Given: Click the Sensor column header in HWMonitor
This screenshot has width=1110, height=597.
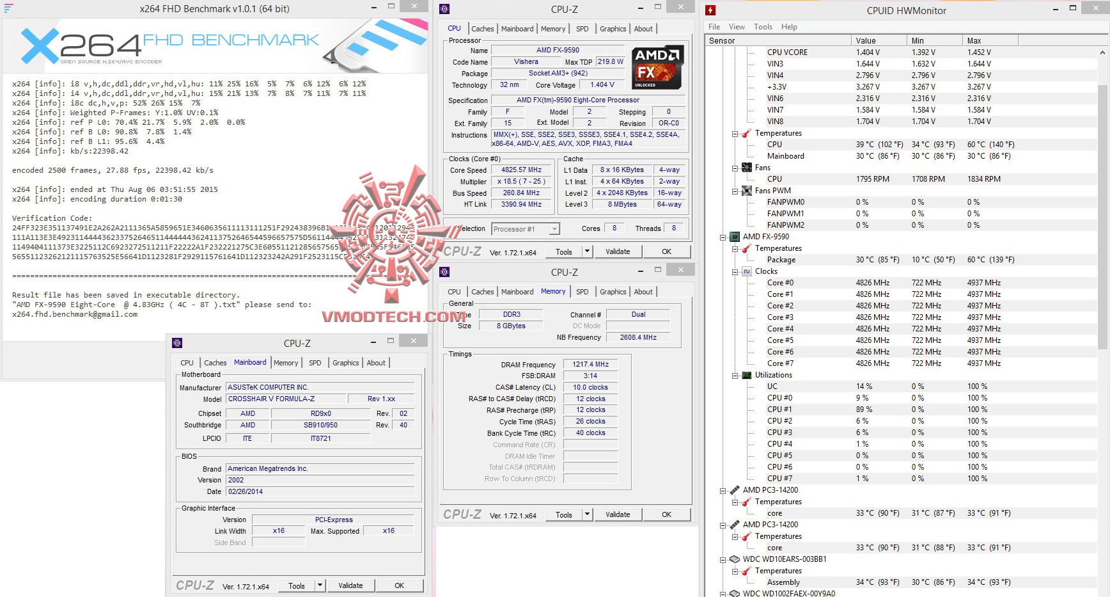Looking at the screenshot, I should click(x=778, y=40).
